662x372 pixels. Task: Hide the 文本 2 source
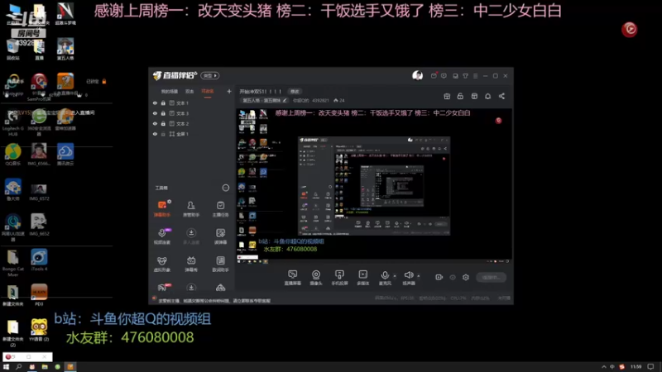[x=155, y=123]
